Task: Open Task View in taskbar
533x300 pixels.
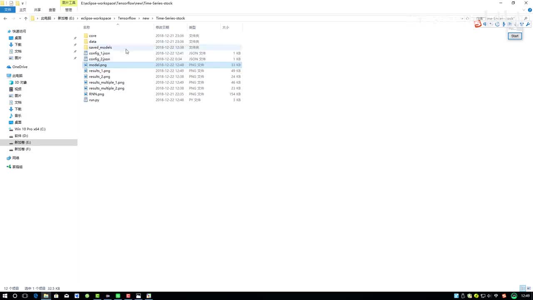Action: pyautogui.click(x=25, y=296)
